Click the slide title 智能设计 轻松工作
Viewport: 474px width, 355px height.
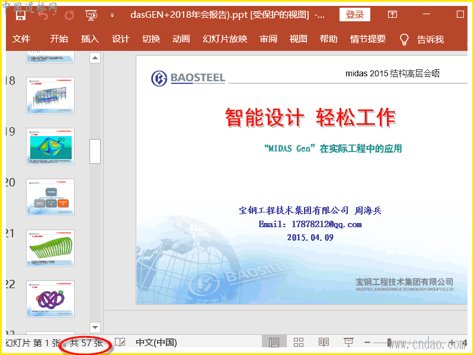pyautogui.click(x=310, y=117)
